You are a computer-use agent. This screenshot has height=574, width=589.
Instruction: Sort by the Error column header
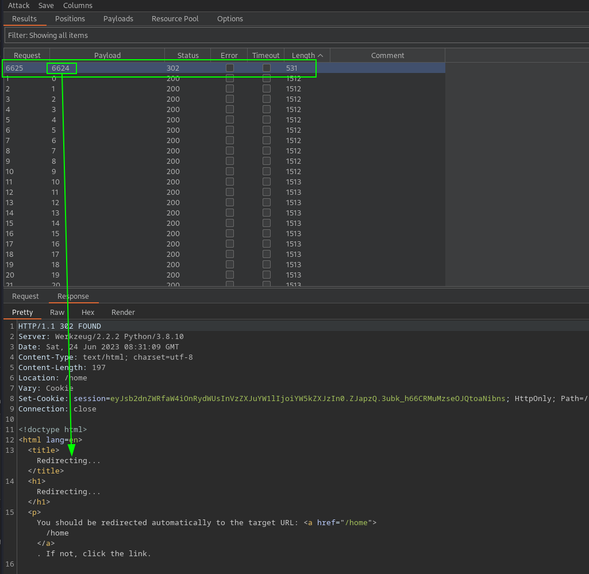229,55
